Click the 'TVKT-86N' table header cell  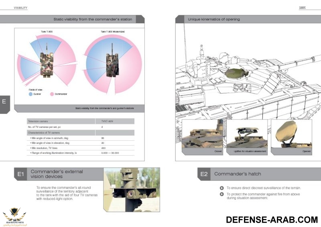tap(115, 121)
